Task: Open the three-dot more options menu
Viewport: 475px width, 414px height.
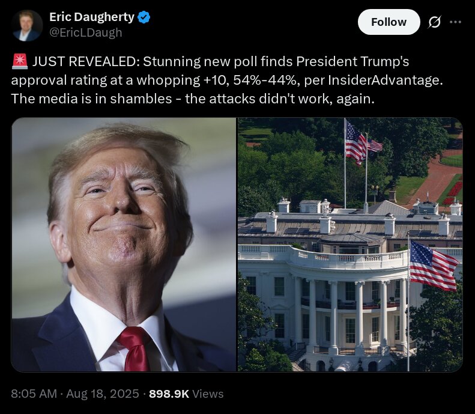Action: click(455, 22)
